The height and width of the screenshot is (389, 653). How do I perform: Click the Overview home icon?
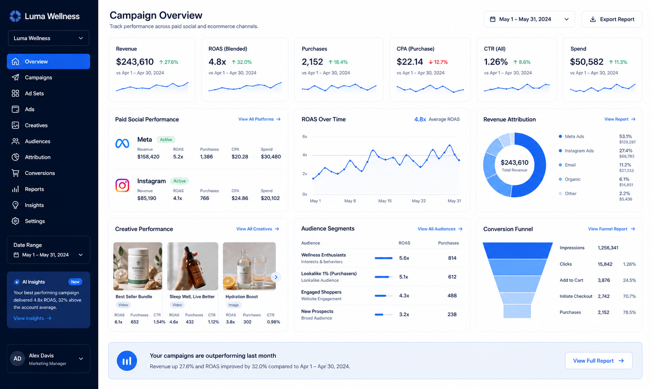15,61
